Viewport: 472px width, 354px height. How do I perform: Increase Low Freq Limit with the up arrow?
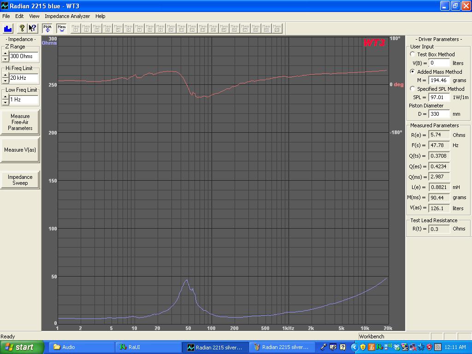pos(5,97)
